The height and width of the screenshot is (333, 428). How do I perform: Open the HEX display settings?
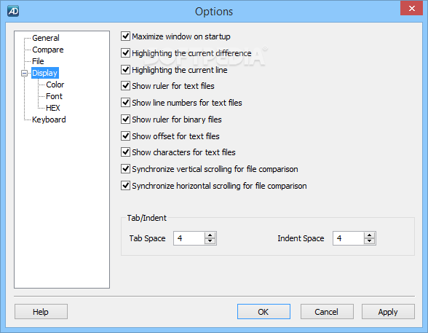(53, 108)
